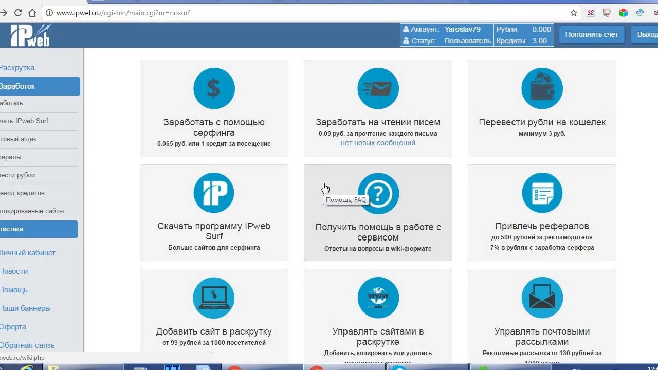Open 'Перевести рубли на кошелек' title link
The height and width of the screenshot is (370, 658).
tap(542, 122)
